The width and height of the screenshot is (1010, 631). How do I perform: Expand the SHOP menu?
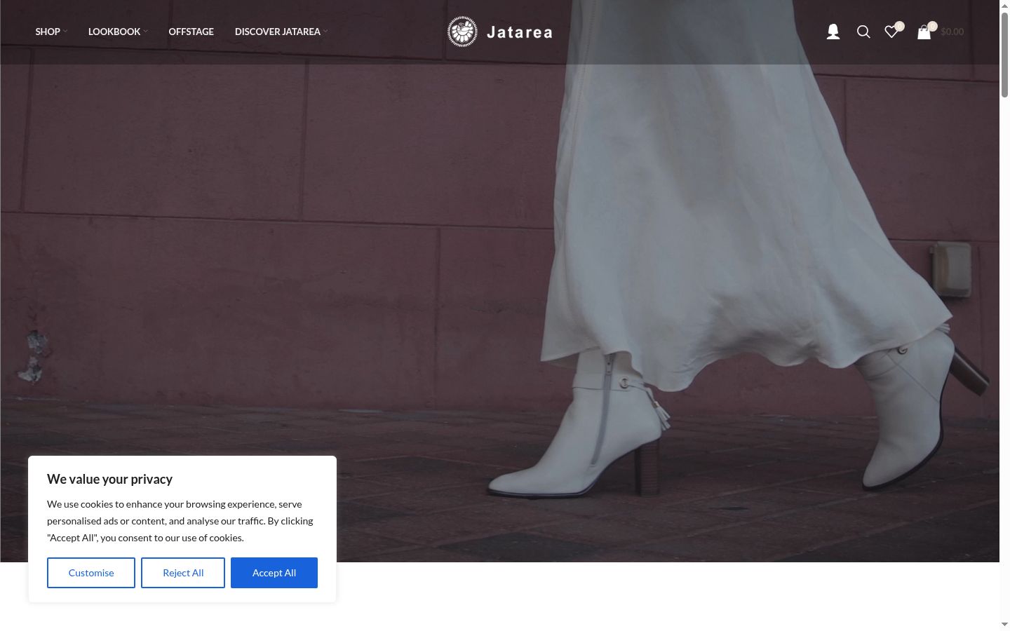(51, 32)
